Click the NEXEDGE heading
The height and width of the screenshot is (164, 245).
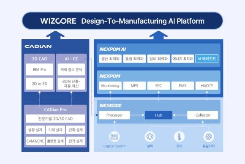110,106
